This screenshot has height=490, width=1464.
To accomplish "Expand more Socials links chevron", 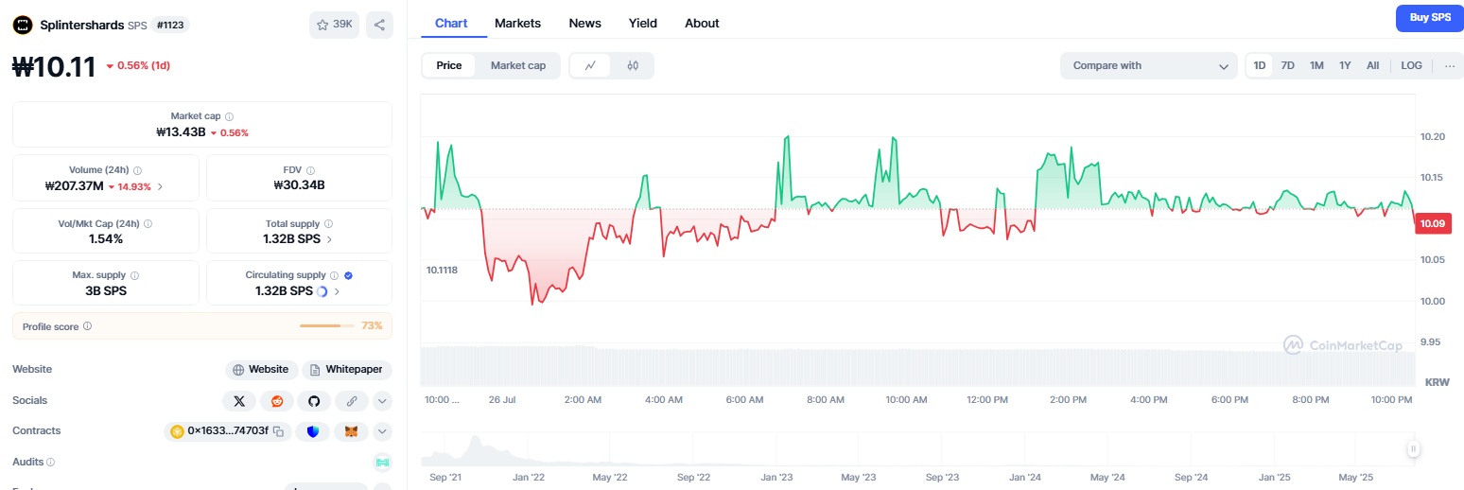I will click(x=382, y=401).
